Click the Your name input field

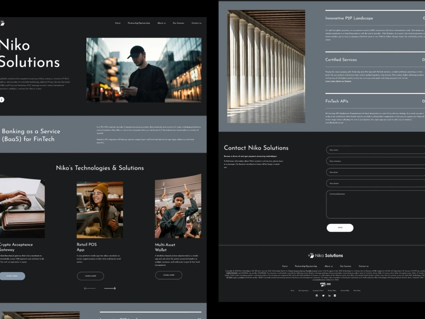click(376, 150)
